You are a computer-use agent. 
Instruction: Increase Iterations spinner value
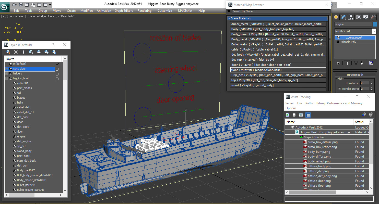(371, 82)
